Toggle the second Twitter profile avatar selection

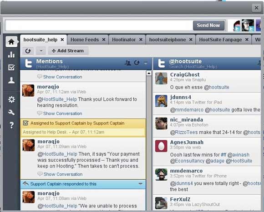click(248, 25)
